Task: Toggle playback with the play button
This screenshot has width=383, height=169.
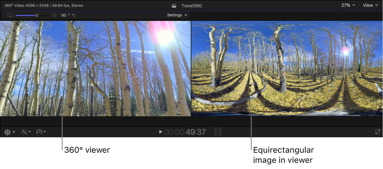Action: point(160,132)
